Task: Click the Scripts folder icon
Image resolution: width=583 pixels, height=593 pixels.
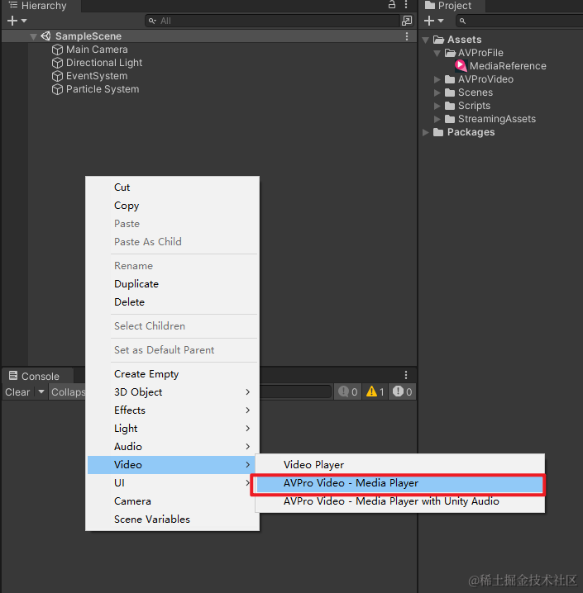Action: click(450, 106)
